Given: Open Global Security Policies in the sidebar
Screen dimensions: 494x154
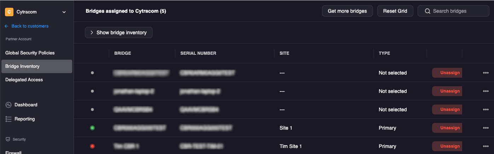Looking at the screenshot, I should tap(30, 53).
